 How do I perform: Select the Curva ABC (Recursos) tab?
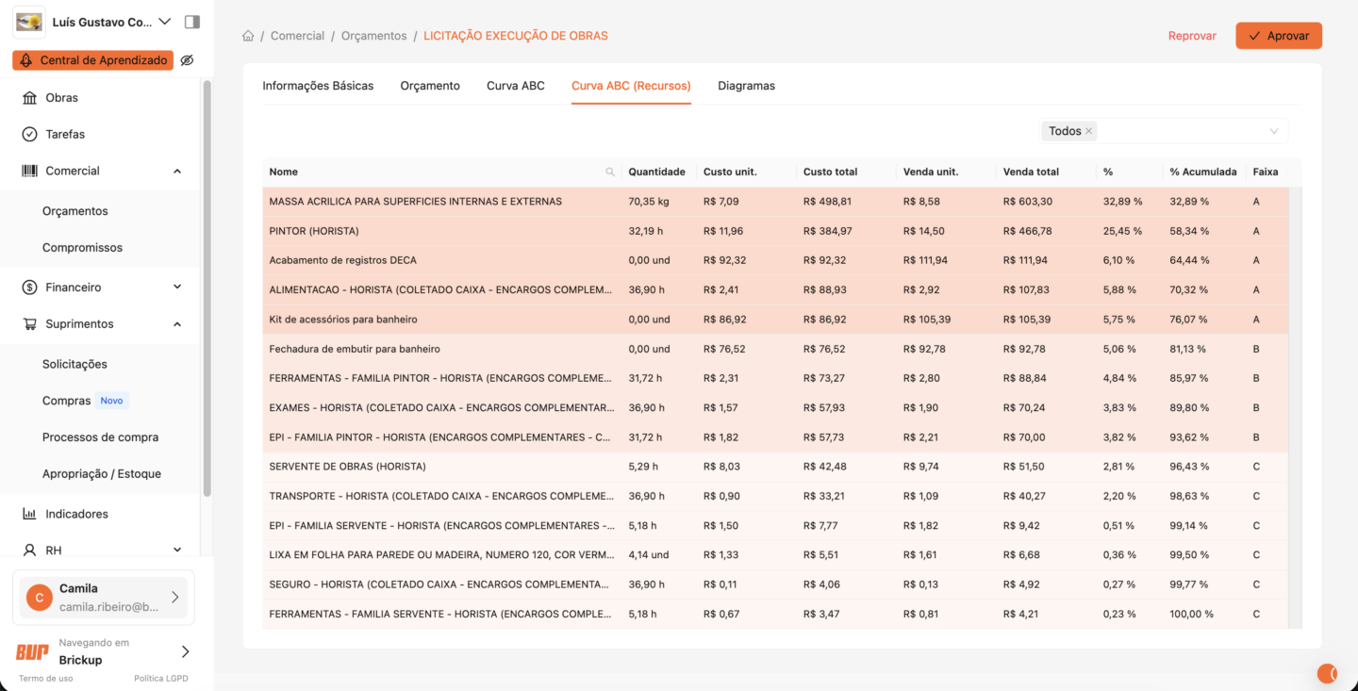631,86
